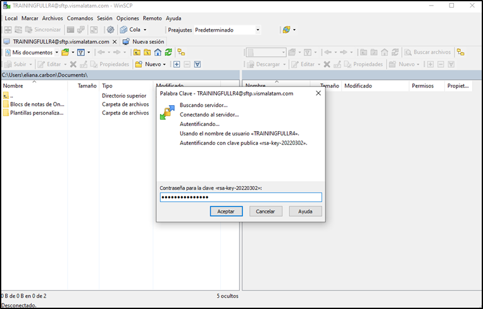Expand the local open-folder dropdown arrow
This screenshot has height=309, width=483.
click(73, 53)
